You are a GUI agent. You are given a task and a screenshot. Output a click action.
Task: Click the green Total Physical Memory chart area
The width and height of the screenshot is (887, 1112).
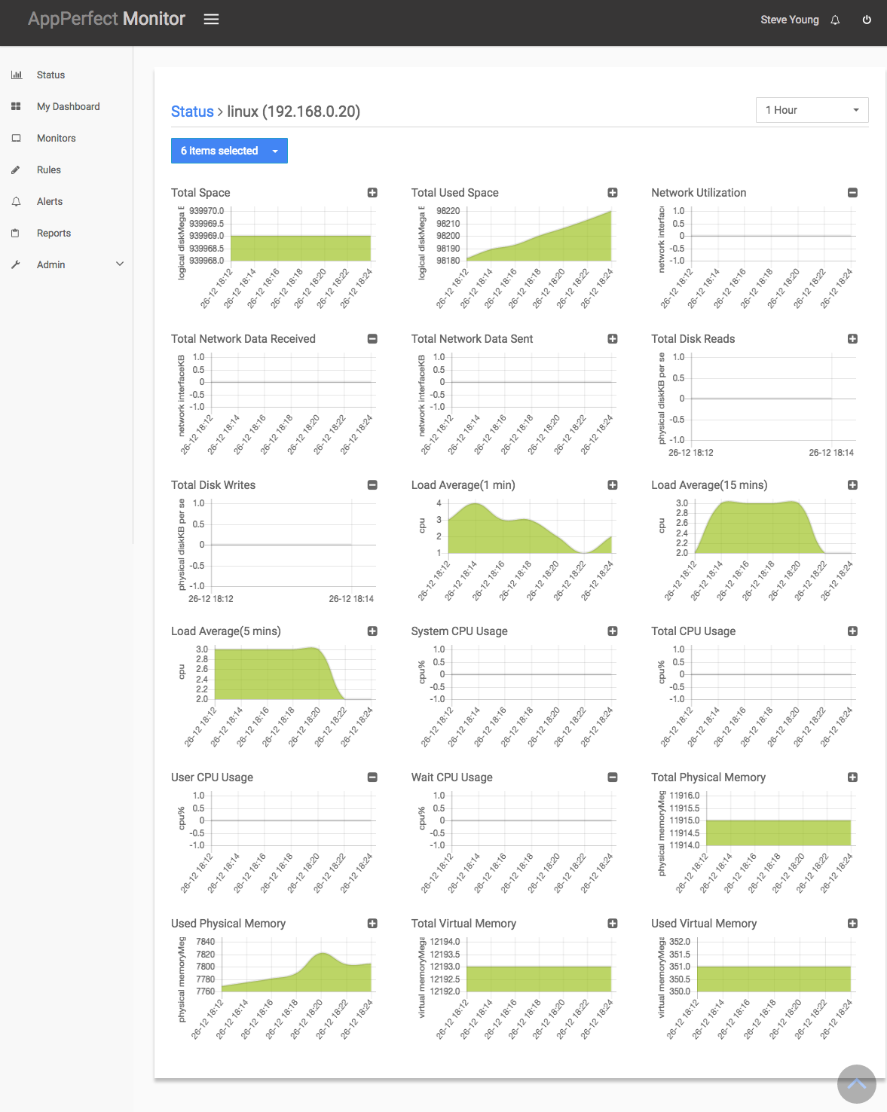coord(778,832)
